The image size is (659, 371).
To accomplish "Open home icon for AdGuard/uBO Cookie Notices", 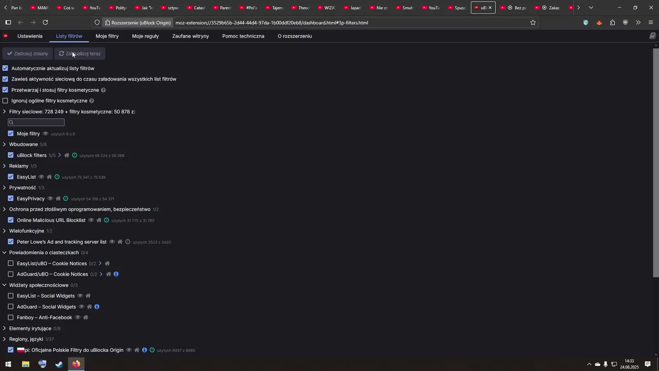I will click(109, 275).
